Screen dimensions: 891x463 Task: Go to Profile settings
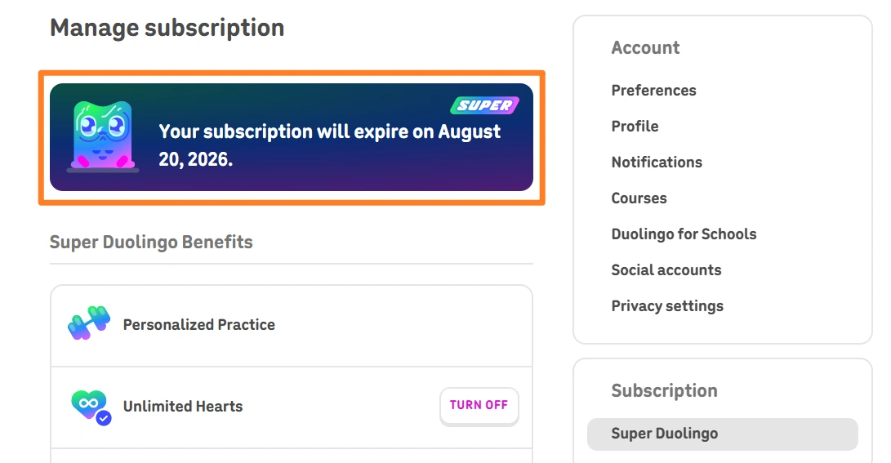[x=635, y=126]
